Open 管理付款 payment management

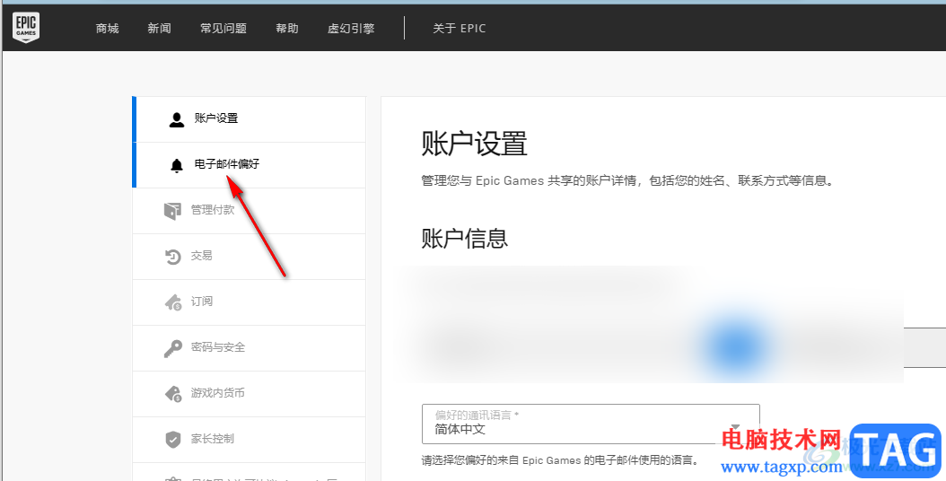coord(250,211)
